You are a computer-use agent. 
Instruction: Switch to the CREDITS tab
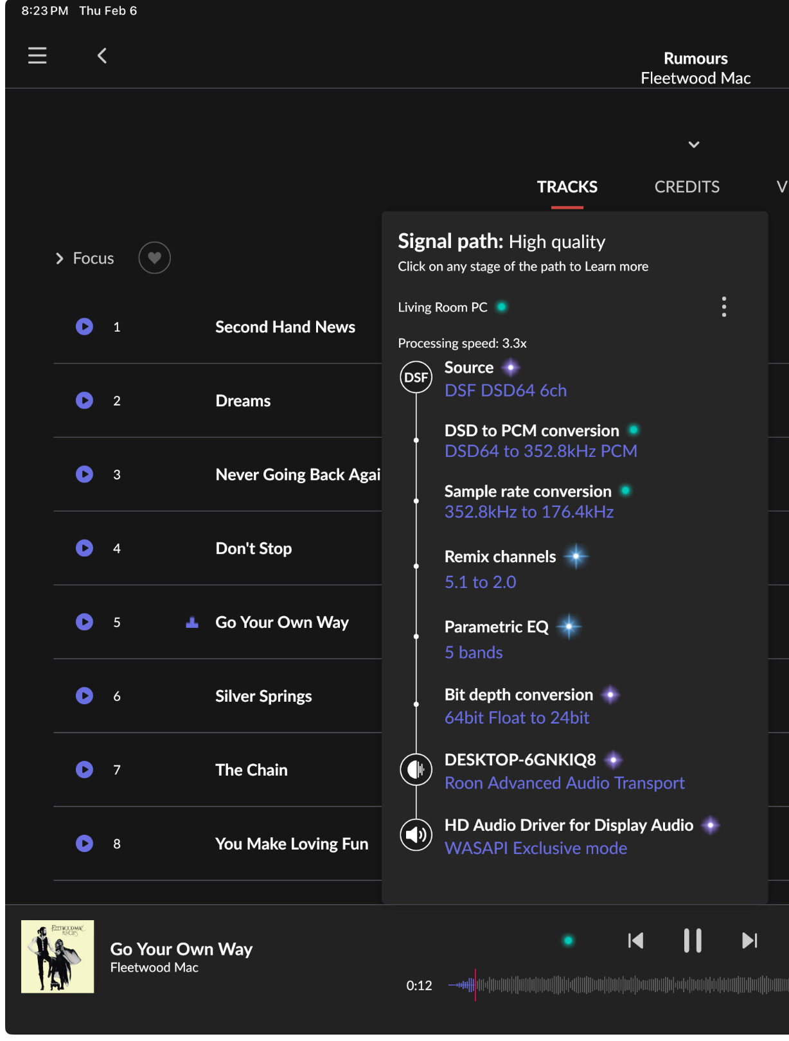(687, 187)
